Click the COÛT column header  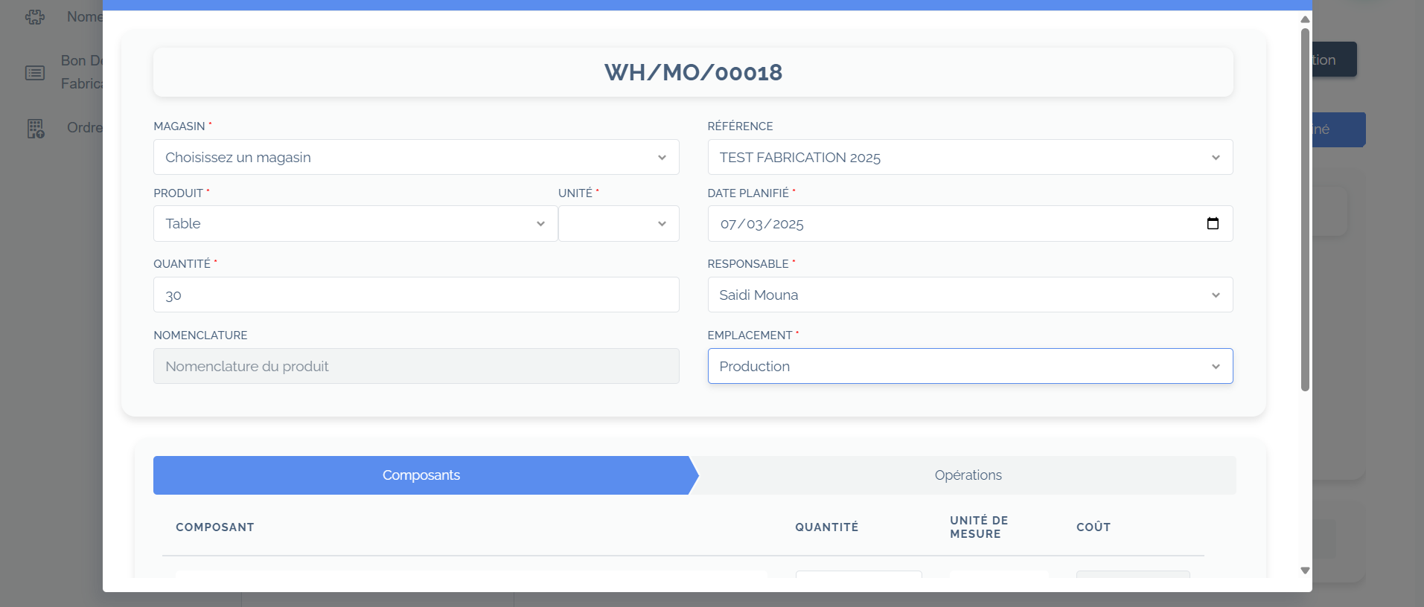(x=1093, y=527)
